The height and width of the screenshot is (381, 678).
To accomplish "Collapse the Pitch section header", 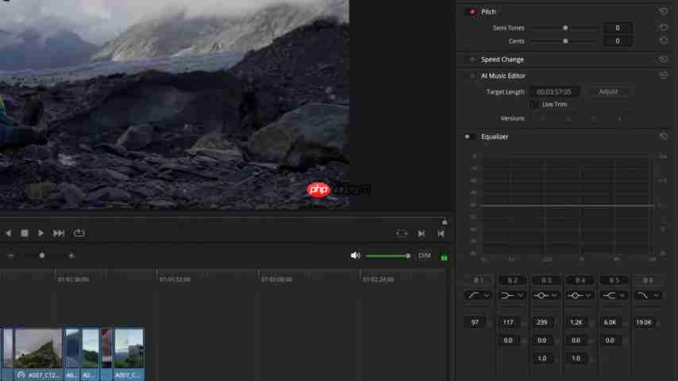I will [x=488, y=12].
